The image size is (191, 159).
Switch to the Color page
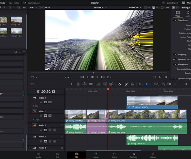(x=115, y=155)
